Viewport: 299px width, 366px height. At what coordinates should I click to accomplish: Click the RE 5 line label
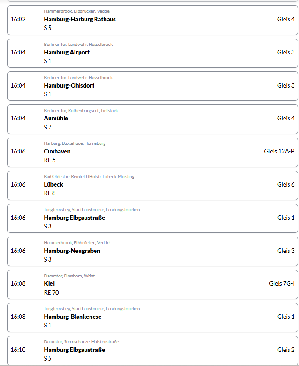(x=50, y=160)
